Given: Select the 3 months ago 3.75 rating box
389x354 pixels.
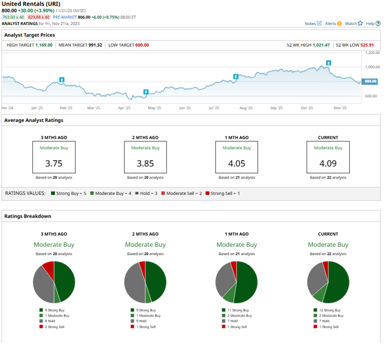Looking at the screenshot, I should pyautogui.click(x=54, y=157).
